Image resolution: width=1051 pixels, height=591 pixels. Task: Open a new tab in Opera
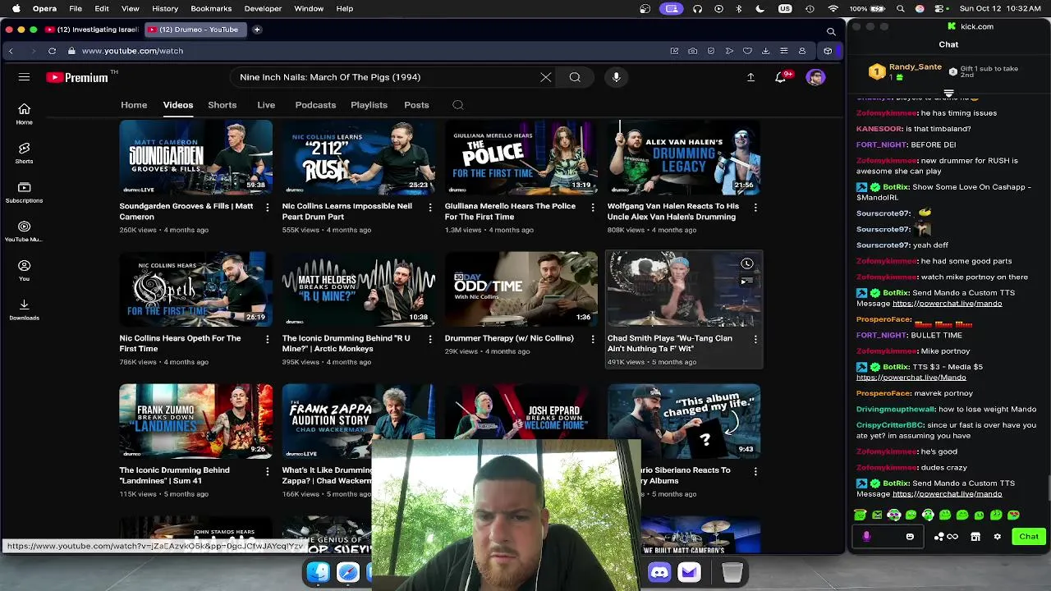point(257,30)
